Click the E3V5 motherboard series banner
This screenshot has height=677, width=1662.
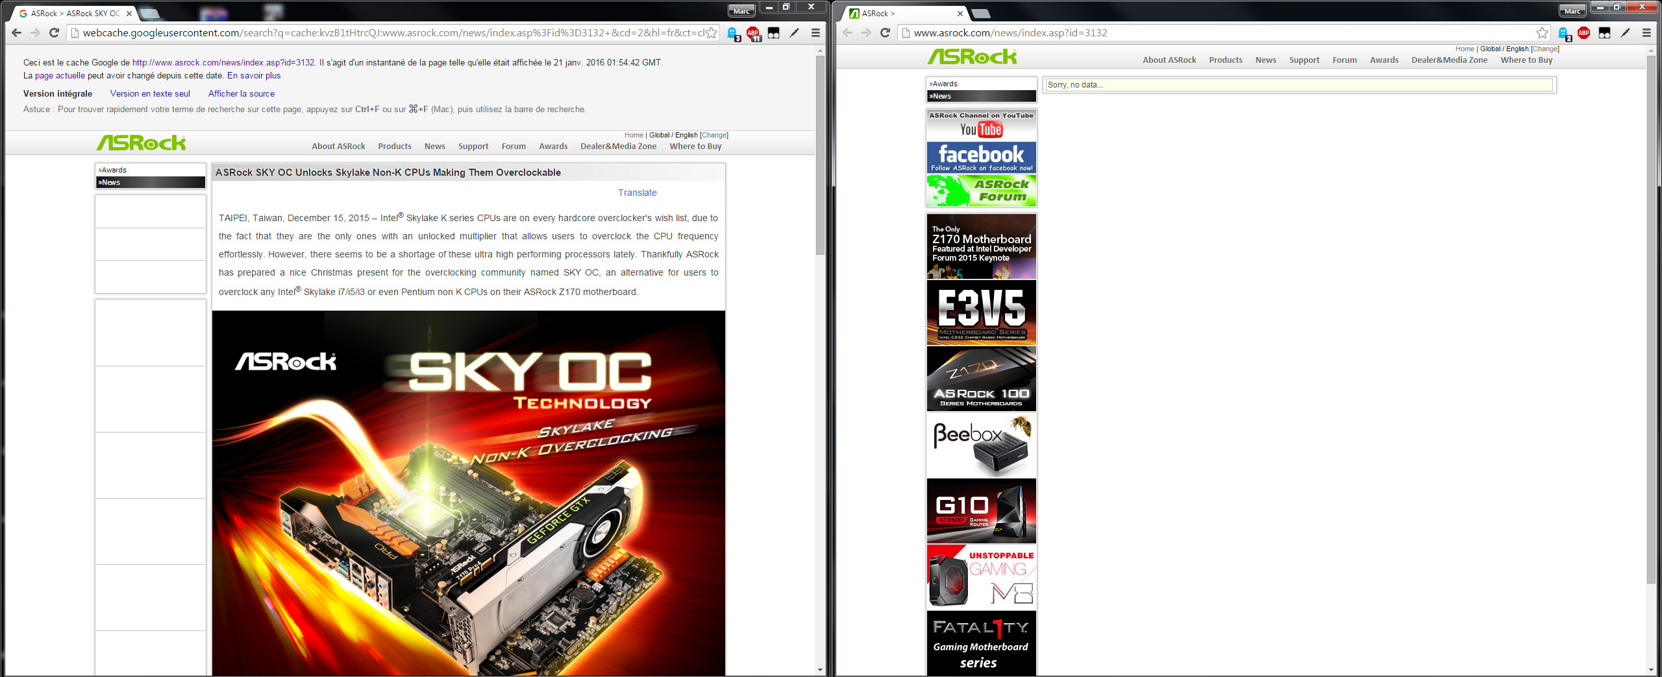pos(981,313)
